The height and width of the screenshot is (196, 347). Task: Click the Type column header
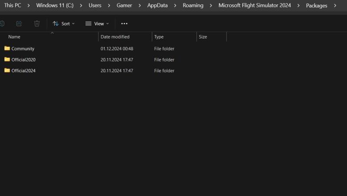159,37
